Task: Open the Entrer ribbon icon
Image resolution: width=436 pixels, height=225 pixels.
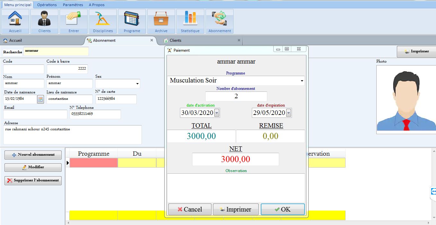Action: pos(73,19)
